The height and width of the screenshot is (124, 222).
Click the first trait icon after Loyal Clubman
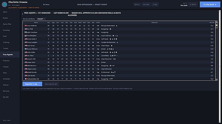113,36
